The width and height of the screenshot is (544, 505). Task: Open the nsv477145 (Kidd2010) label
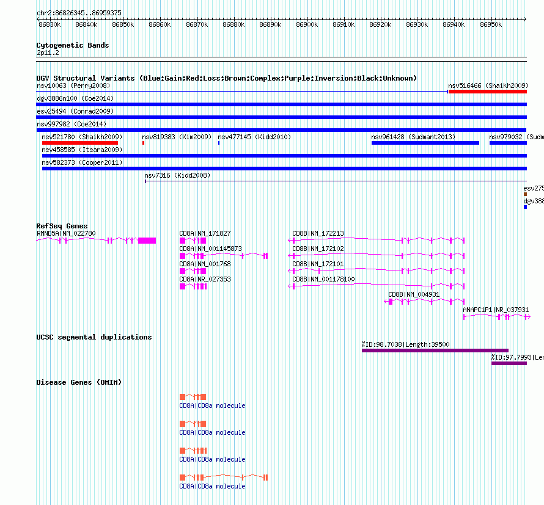point(254,137)
